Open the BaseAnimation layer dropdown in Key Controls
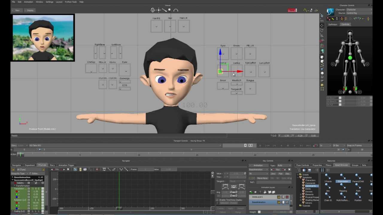This screenshot has height=215, width=383. coord(259,170)
